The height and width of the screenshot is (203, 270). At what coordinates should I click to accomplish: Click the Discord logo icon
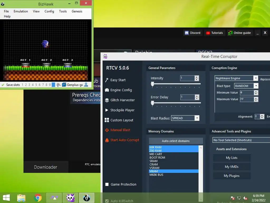[187, 33]
